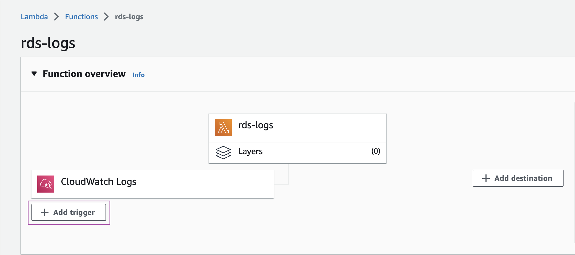Click the stacked Layers icon
The height and width of the screenshot is (255, 575).
coord(223,152)
